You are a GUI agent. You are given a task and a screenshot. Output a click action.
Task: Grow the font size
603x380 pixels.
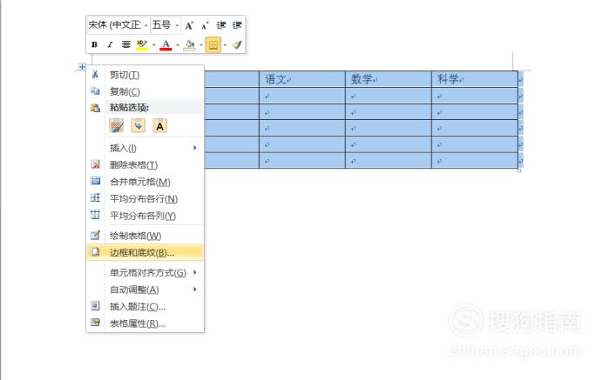(x=189, y=25)
